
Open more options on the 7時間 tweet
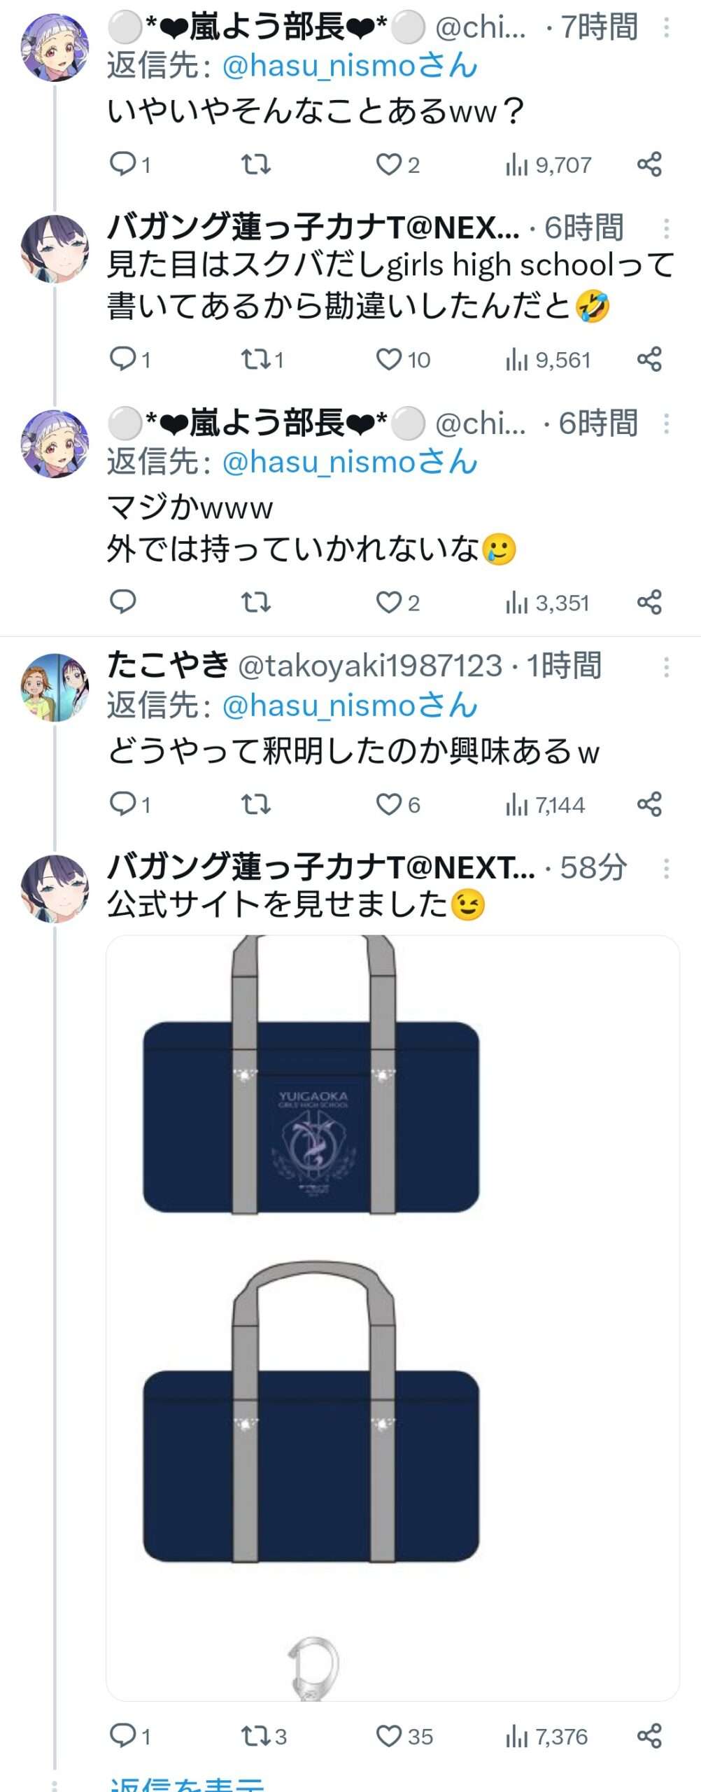tap(666, 27)
